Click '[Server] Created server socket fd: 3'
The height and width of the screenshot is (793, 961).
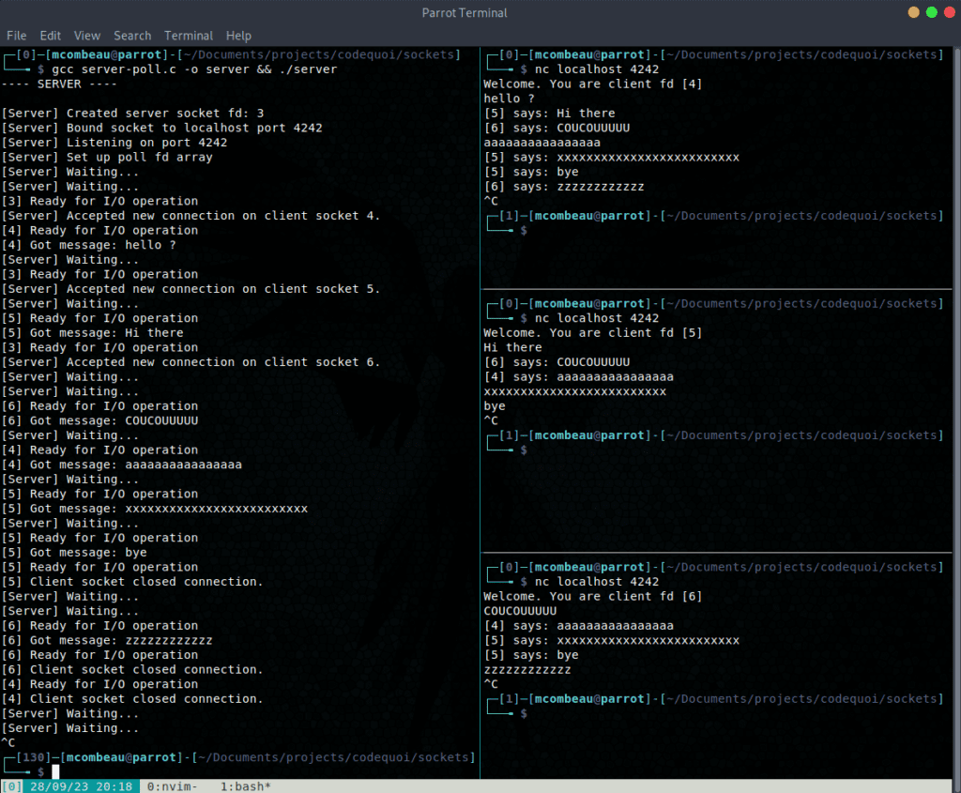133,114
